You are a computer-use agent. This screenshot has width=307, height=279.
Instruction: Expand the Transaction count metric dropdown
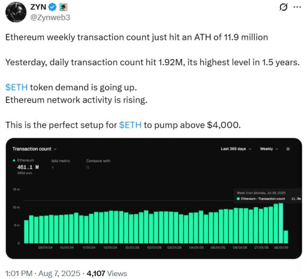point(35,149)
